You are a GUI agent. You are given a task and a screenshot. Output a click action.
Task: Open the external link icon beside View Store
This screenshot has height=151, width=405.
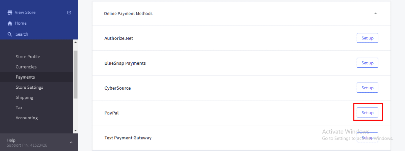[69, 12]
